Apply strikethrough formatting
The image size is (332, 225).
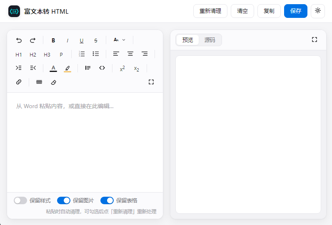(96, 40)
